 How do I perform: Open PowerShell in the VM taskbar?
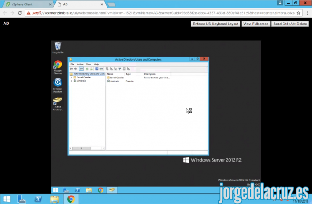point(78,190)
